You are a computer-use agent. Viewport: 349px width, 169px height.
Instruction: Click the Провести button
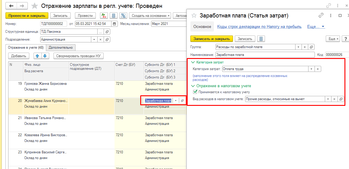(86, 16)
